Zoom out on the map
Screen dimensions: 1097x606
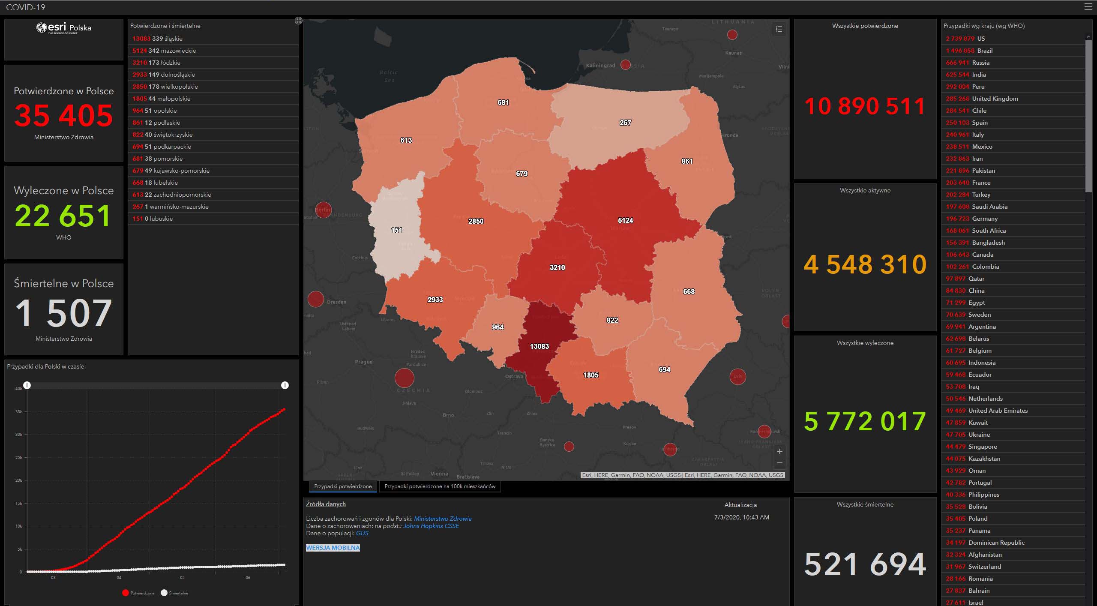tap(779, 463)
